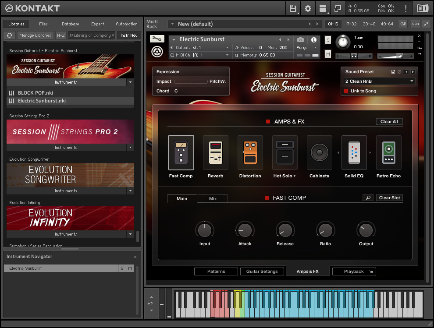
Task: Save sound preset disk icon
Action: [393, 72]
